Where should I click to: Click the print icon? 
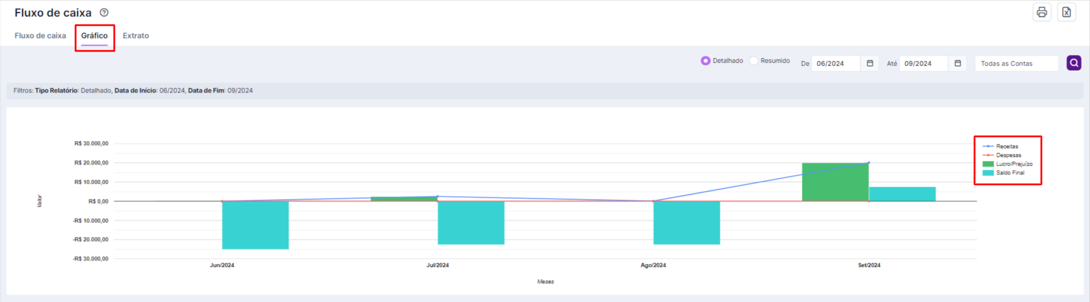coord(1041,12)
